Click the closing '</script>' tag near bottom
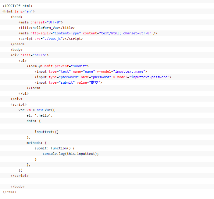Viewport: 214px width, 199px height. 20,176
